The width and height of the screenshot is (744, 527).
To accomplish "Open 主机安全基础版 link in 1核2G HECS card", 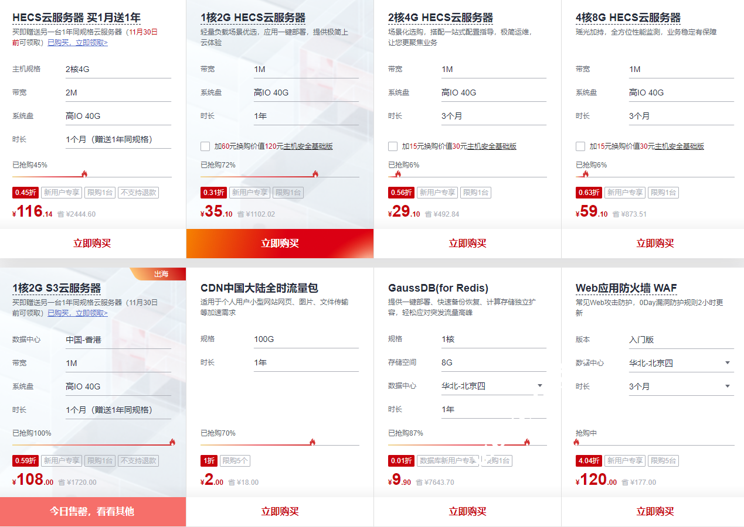I will coord(308,146).
